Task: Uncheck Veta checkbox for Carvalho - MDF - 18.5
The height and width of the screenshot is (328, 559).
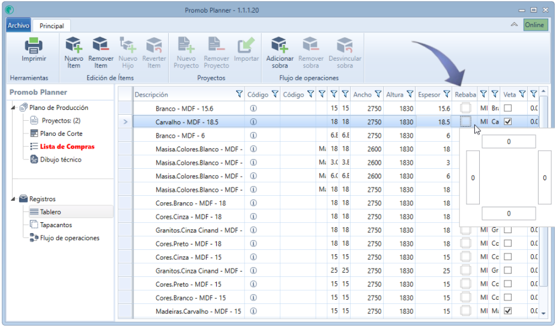Action: click(508, 121)
